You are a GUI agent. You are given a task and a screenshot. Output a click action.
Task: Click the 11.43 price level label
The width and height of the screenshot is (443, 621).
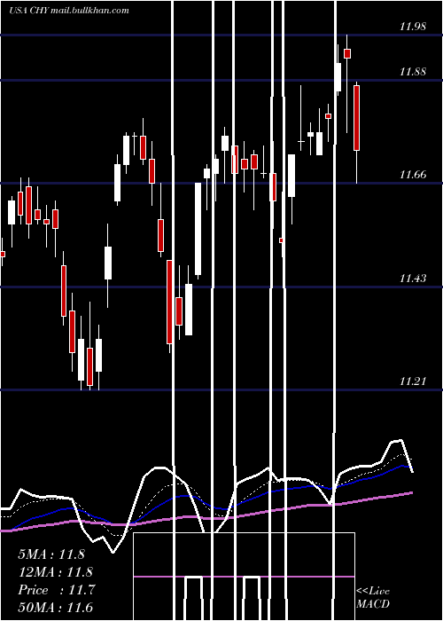tap(413, 278)
